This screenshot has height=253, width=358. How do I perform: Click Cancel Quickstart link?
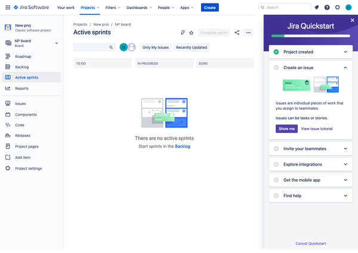pos(311,243)
